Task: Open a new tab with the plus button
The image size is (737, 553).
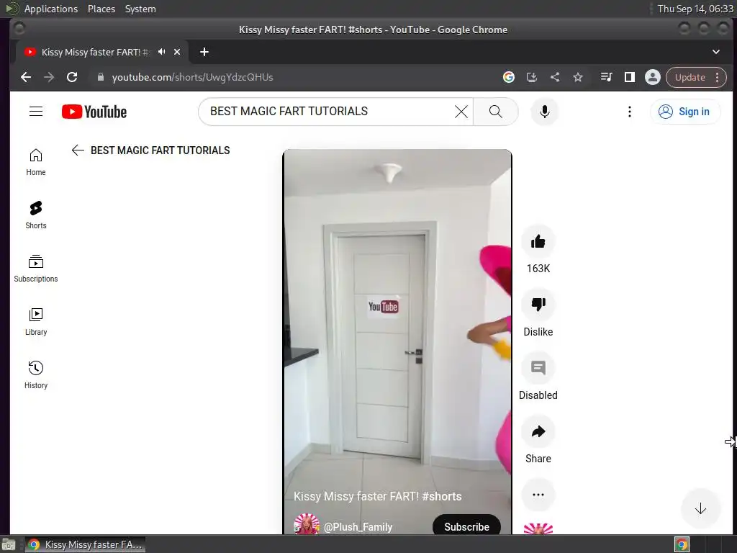Action: point(204,52)
